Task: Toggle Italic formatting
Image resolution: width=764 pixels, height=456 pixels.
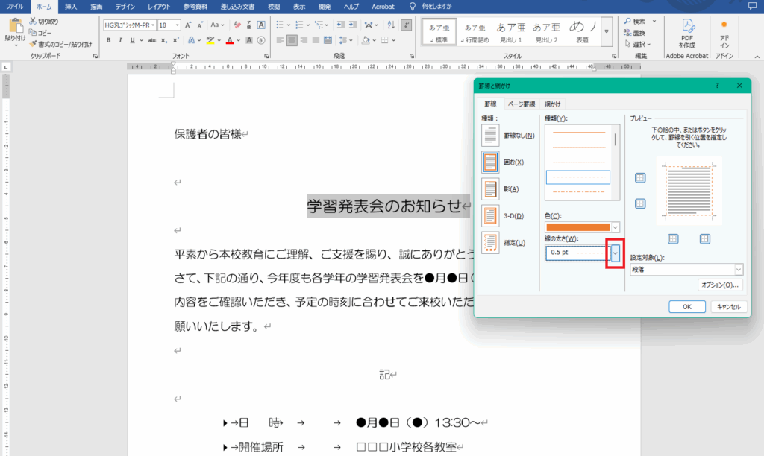Action: coord(120,40)
